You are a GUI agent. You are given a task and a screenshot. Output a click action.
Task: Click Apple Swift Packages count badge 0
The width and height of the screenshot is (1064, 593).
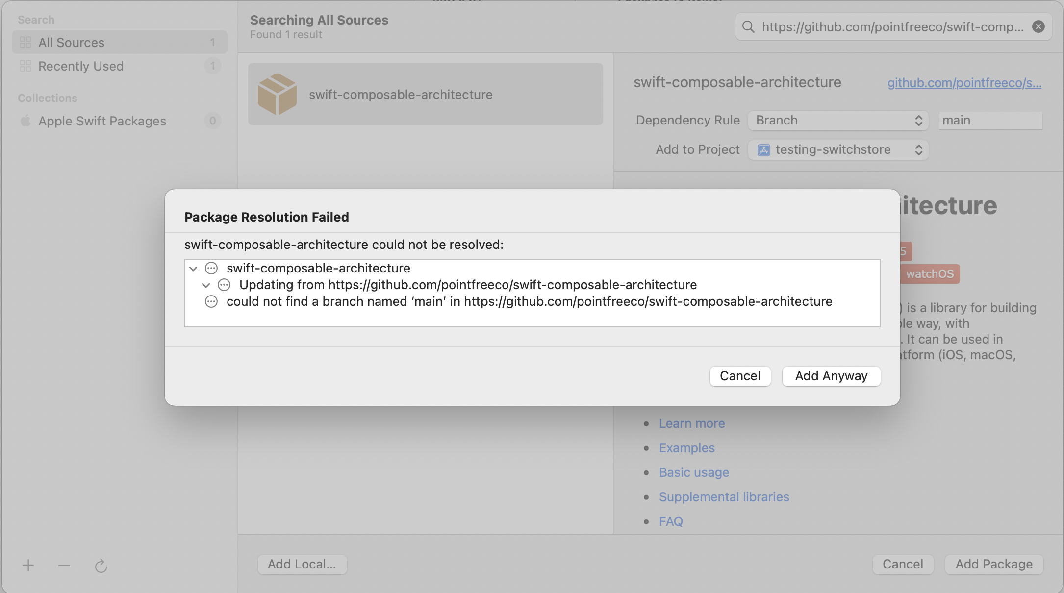213,121
